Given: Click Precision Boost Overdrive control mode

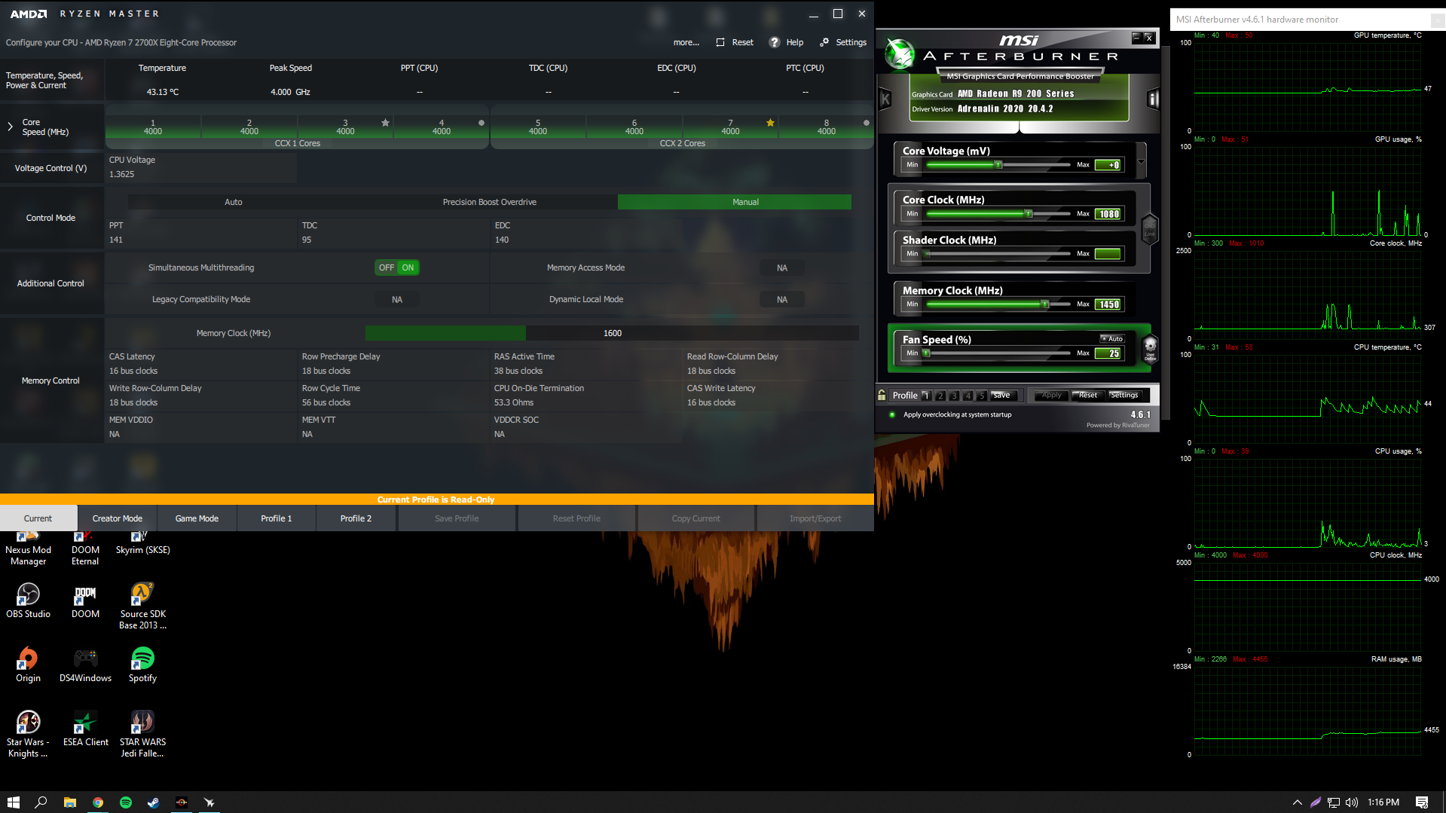Looking at the screenshot, I should (489, 202).
